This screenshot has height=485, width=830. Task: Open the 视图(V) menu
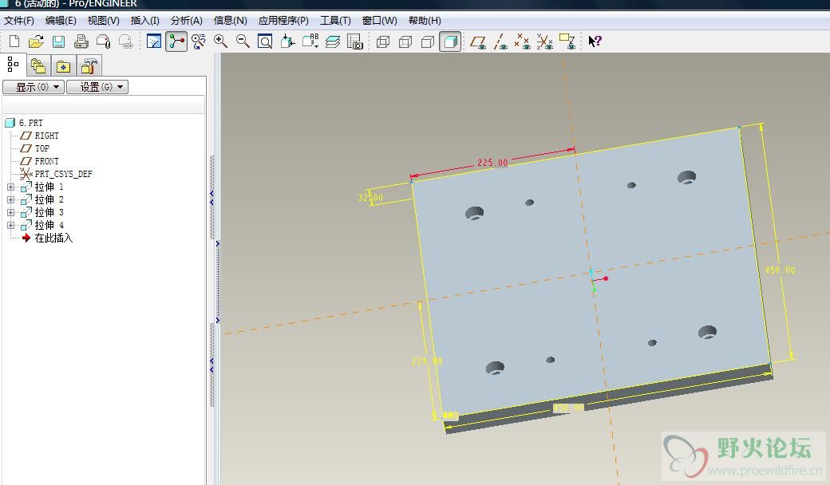tap(103, 21)
